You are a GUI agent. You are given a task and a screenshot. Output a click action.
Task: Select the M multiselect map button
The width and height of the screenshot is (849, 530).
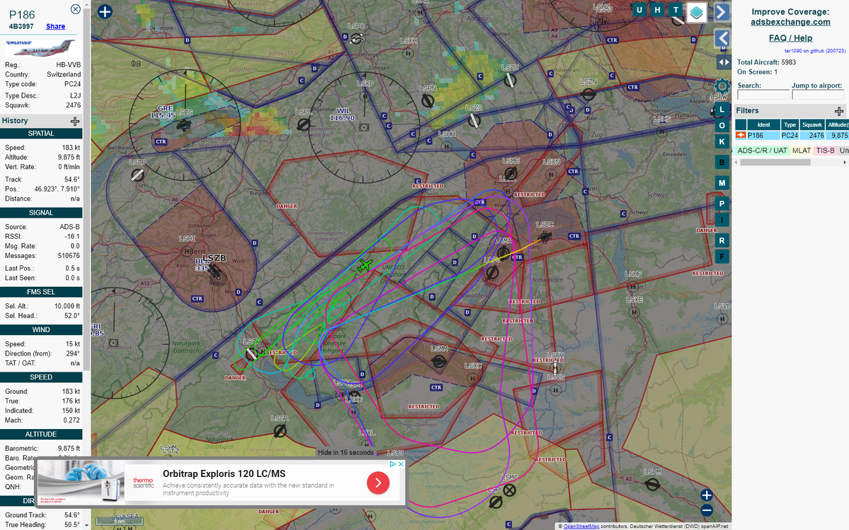click(x=721, y=182)
